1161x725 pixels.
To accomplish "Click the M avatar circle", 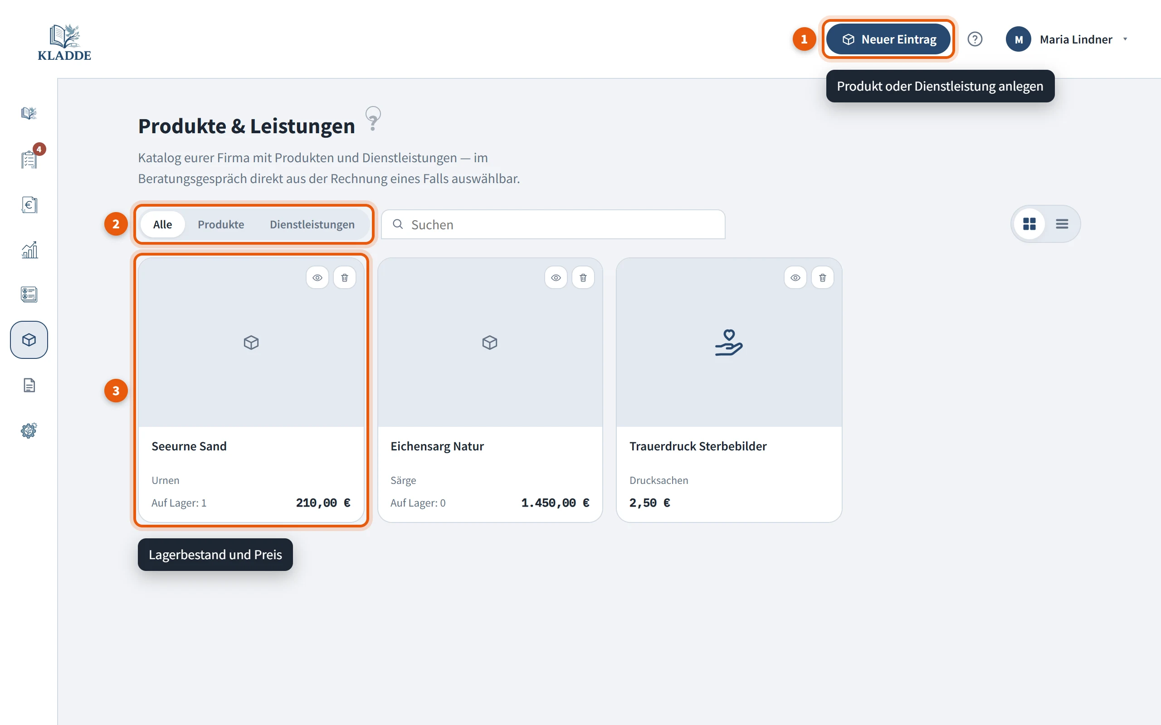I will (x=1018, y=39).
